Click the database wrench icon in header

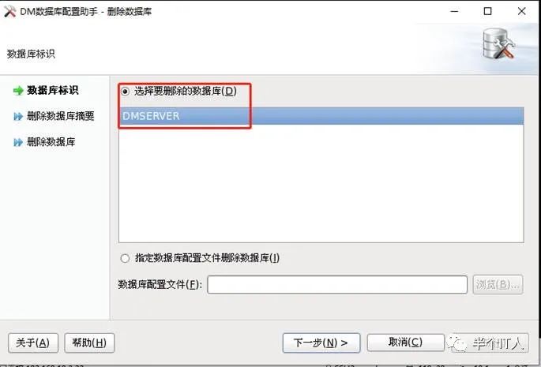click(x=498, y=44)
